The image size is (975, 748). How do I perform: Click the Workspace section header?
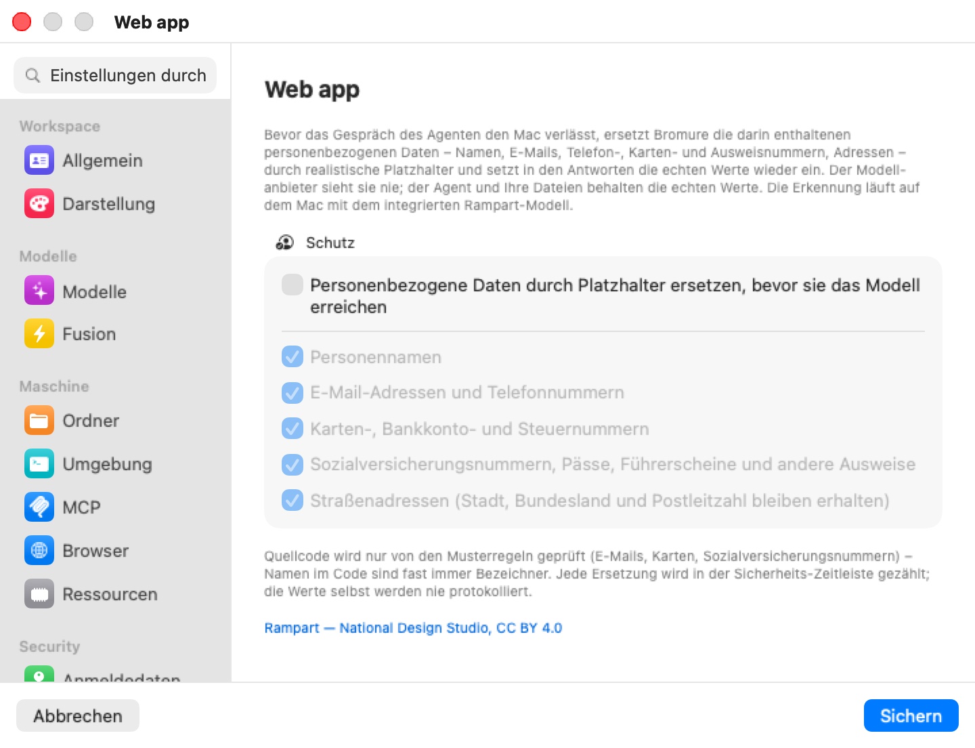click(60, 126)
